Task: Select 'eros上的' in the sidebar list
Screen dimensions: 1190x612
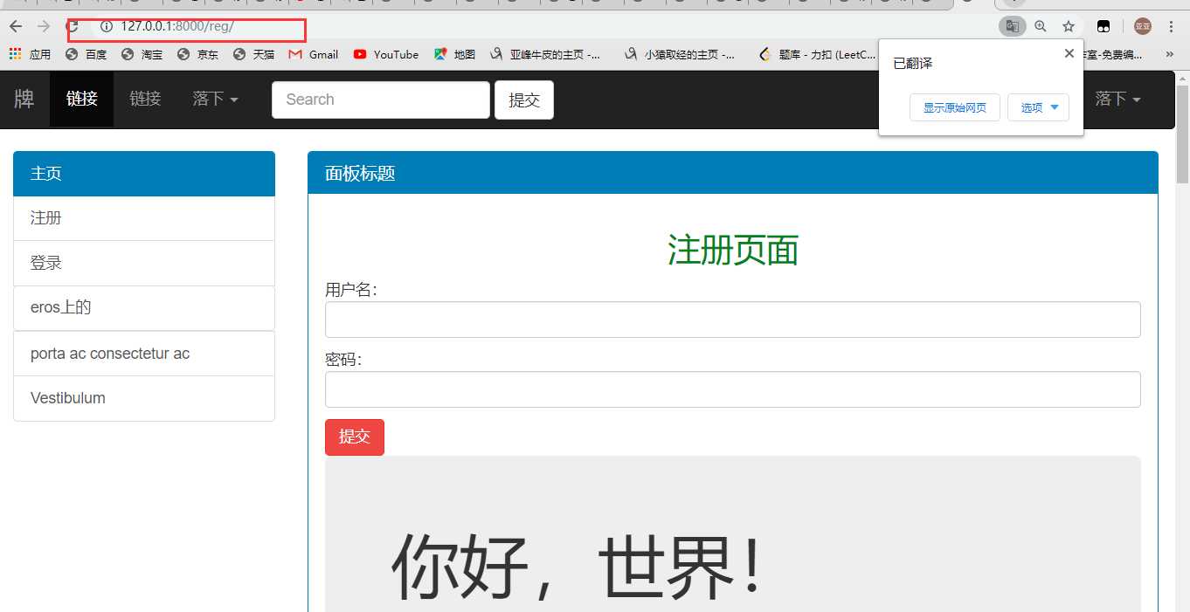Action: coord(144,308)
